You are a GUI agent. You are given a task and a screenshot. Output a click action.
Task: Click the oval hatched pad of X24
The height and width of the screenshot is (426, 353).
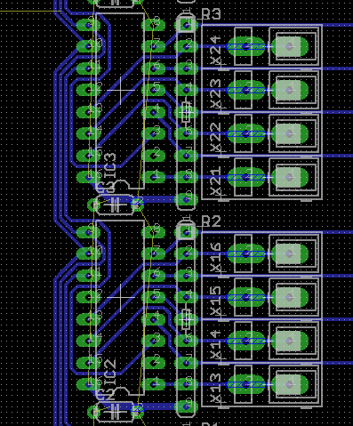245,46
